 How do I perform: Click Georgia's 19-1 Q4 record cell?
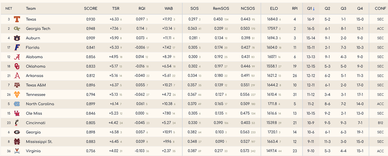coord(360,132)
